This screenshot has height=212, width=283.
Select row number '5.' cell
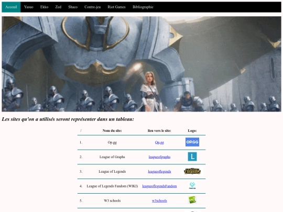pyautogui.click(x=81, y=200)
